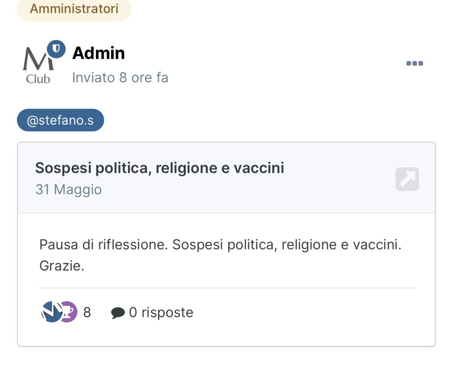Open the embedded post external-link arrow icon
The width and height of the screenshot is (453, 386).
tap(407, 179)
